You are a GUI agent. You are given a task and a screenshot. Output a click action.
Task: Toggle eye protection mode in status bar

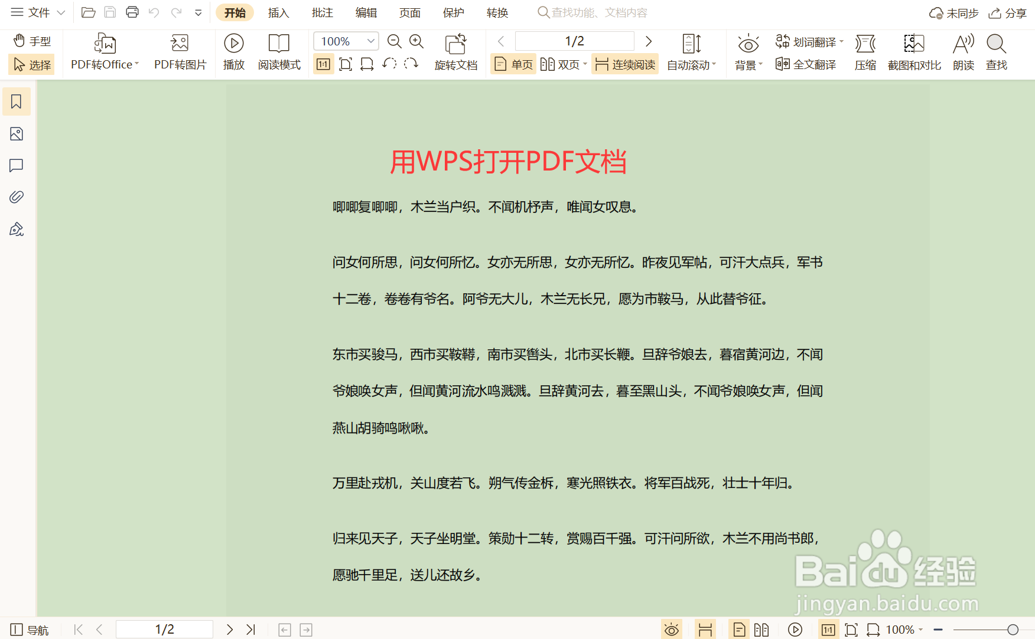(x=671, y=630)
